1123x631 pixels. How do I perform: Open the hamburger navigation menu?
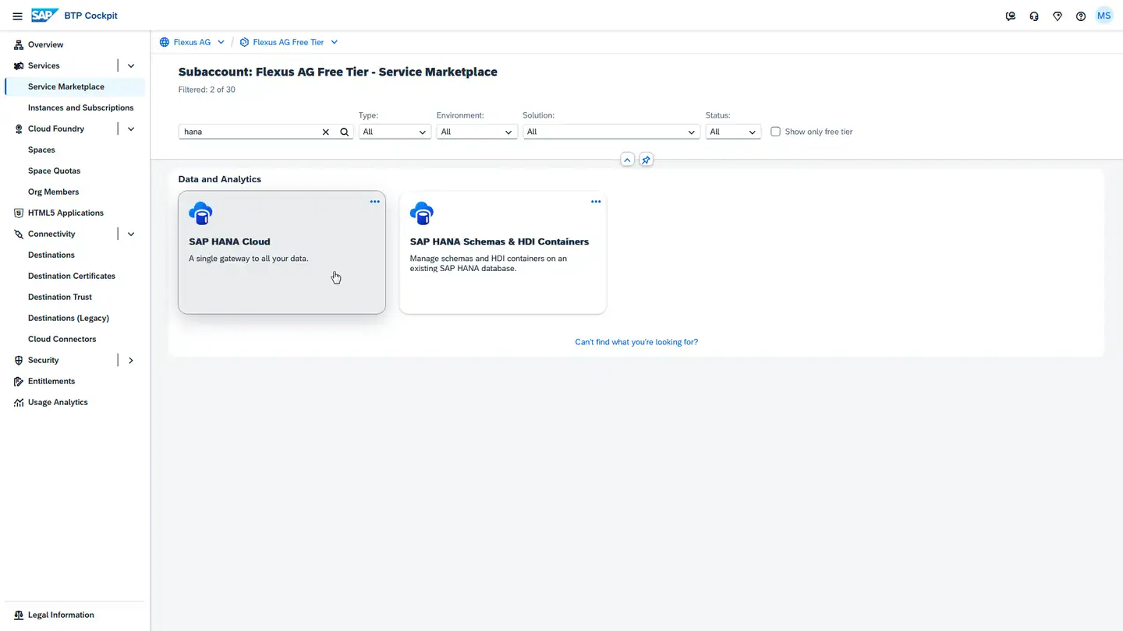(17, 16)
